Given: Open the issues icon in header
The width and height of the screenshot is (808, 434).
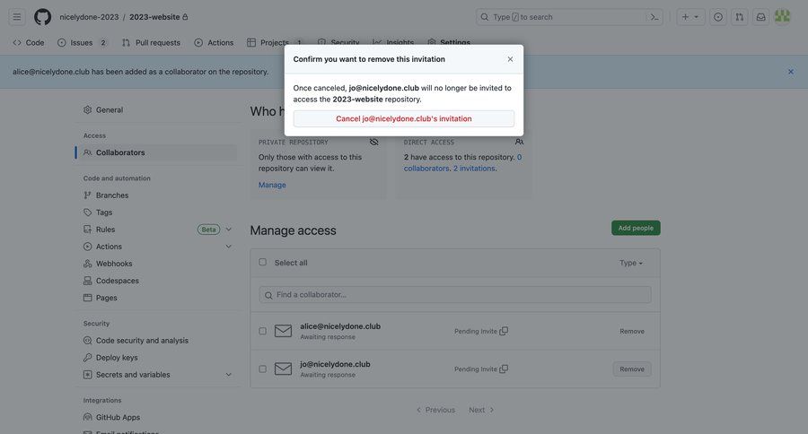Looking at the screenshot, I should coord(718,17).
